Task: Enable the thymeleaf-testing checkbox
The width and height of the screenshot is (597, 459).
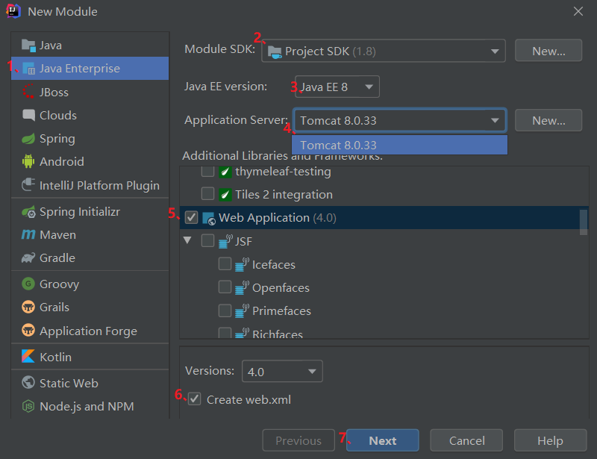Action: pos(207,172)
